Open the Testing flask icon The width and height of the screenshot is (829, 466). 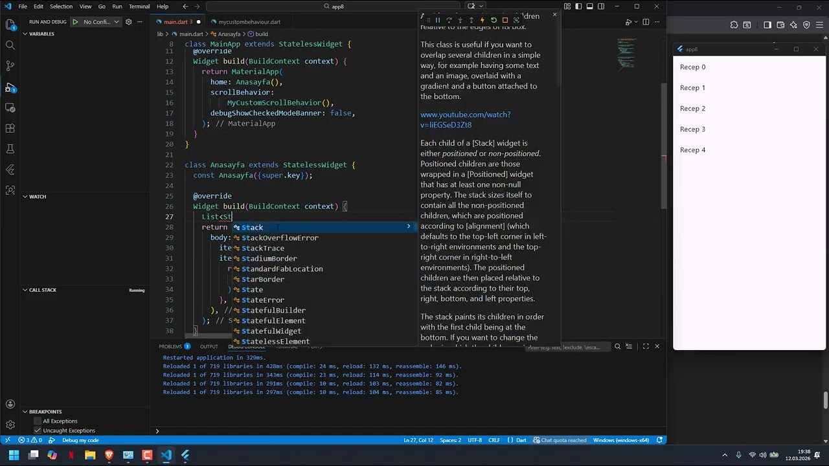click(x=10, y=149)
